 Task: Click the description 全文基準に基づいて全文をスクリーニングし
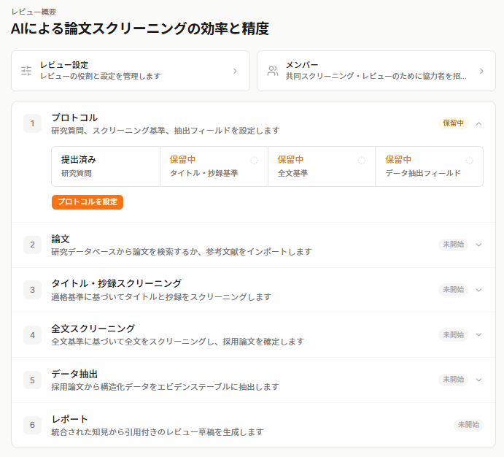point(134,342)
